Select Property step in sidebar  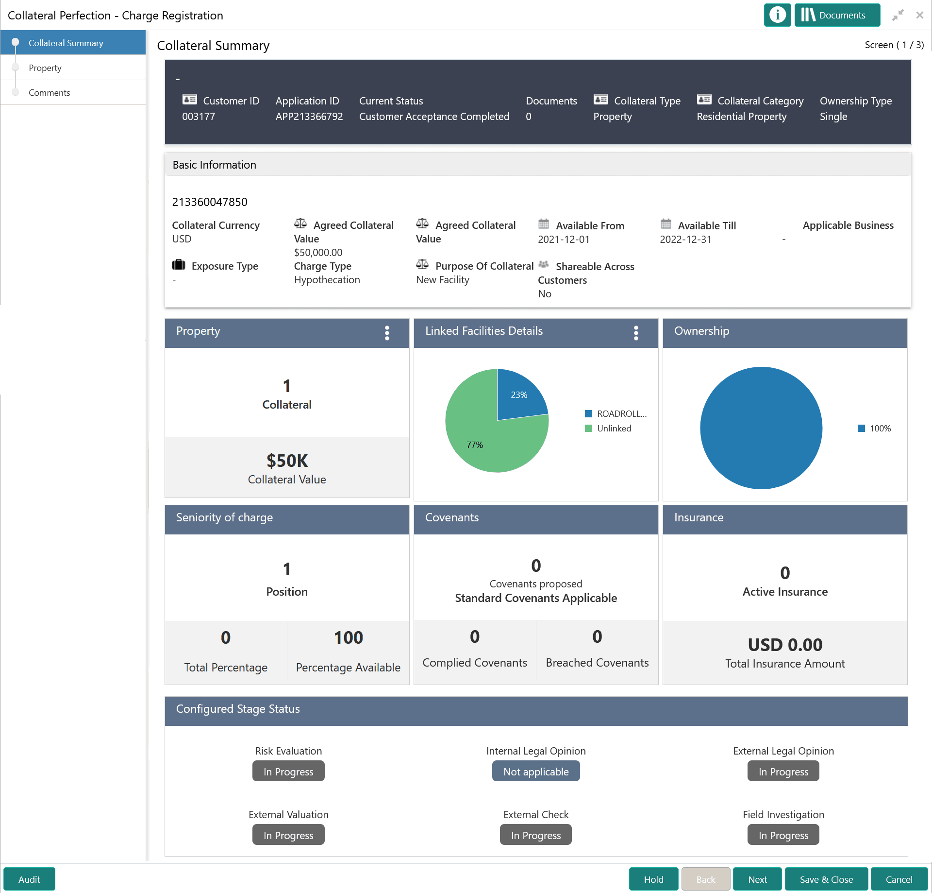(45, 68)
